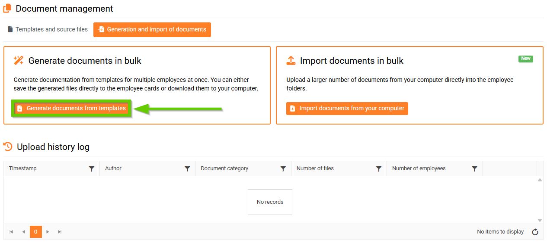Click Generate documents from templates button
The height and width of the screenshot is (243, 547).
pos(72,108)
